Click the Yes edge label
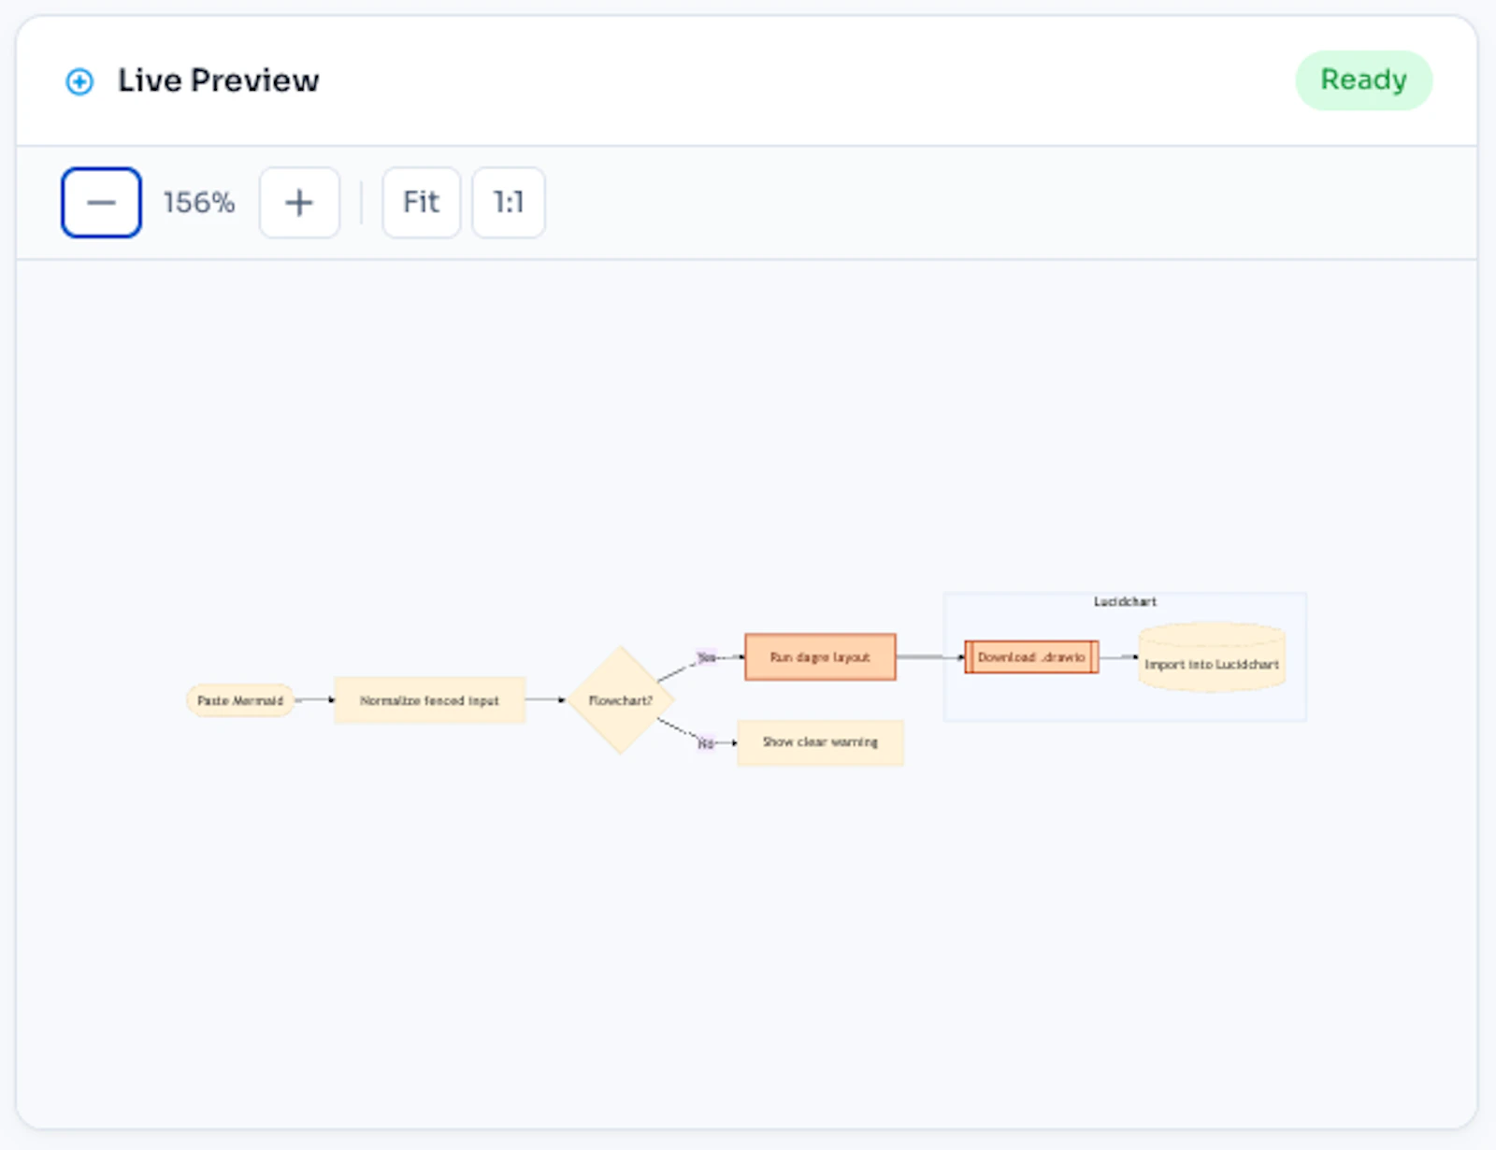The width and height of the screenshot is (1496, 1150). pyautogui.click(x=706, y=657)
